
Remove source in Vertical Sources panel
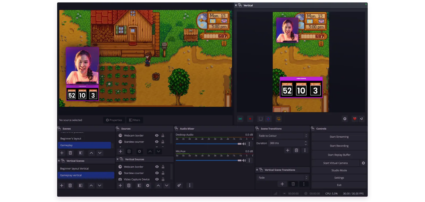click(129, 186)
